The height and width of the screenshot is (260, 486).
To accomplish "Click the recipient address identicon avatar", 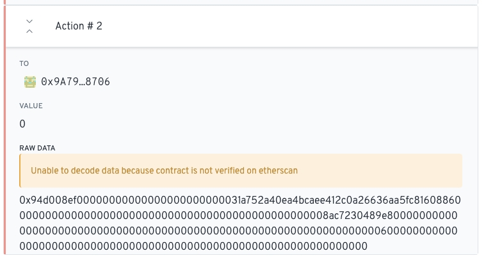I will (29, 82).
